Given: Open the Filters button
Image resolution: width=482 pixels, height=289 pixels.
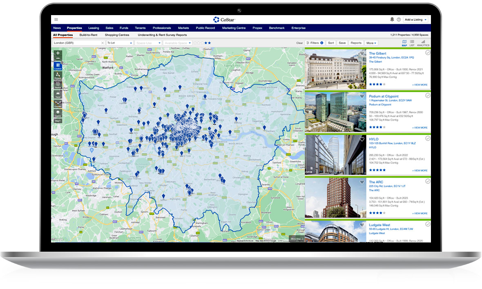Looking at the screenshot, I should click(x=315, y=43).
